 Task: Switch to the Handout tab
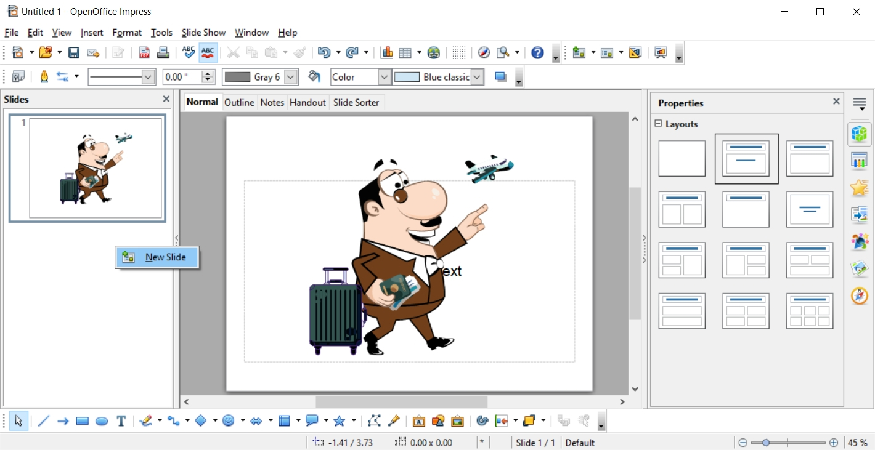(x=307, y=102)
